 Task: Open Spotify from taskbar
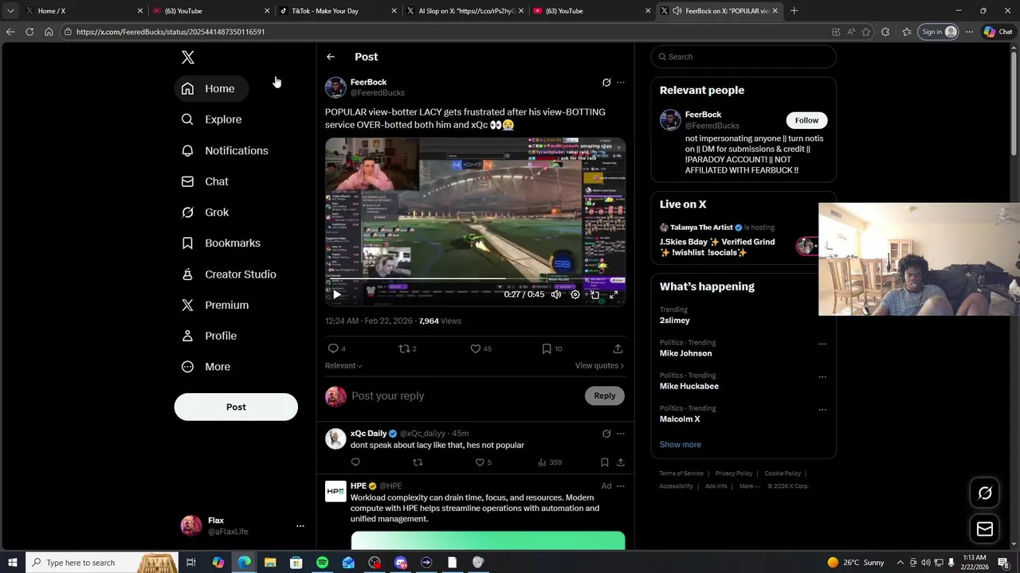[x=322, y=563]
